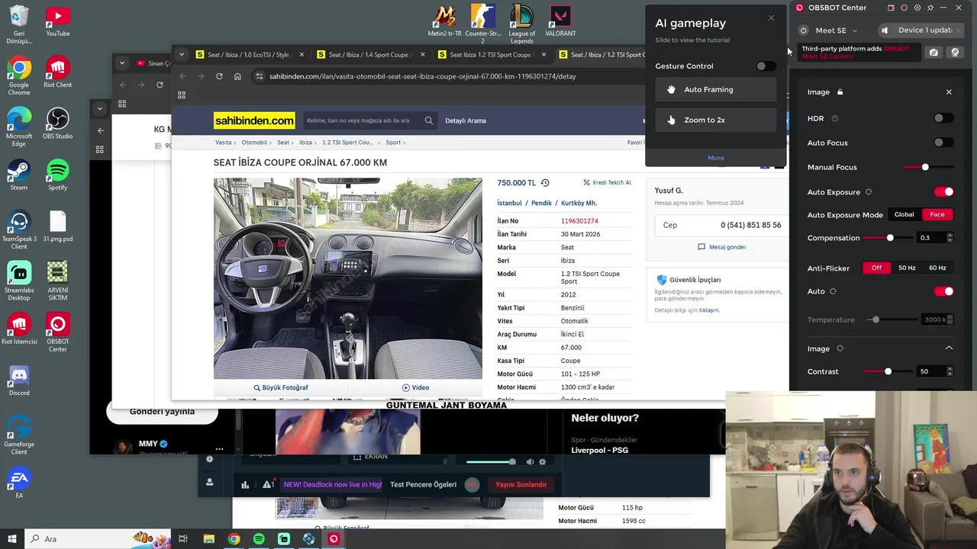Reset the Auto Exposure setting icon
Viewport: 977px width, 549px height.
click(x=869, y=192)
